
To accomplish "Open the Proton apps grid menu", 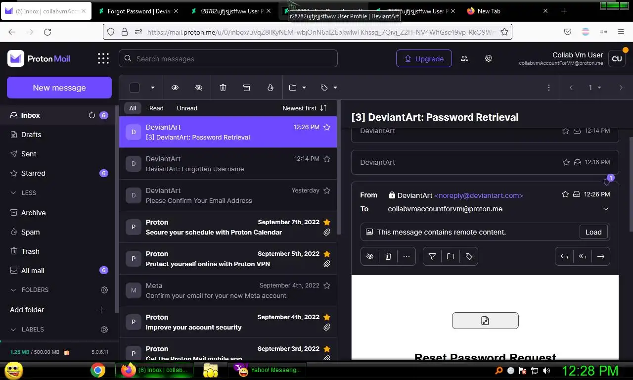I will tap(103, 58).
